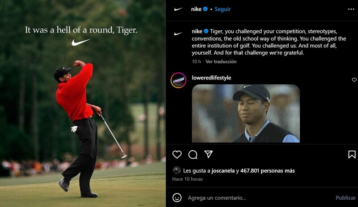Focus the Agrega un comentario field
358x207 pixels.
[258, 198]
